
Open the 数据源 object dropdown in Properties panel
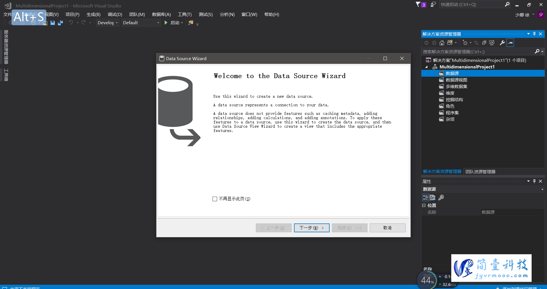click(542, 189)
